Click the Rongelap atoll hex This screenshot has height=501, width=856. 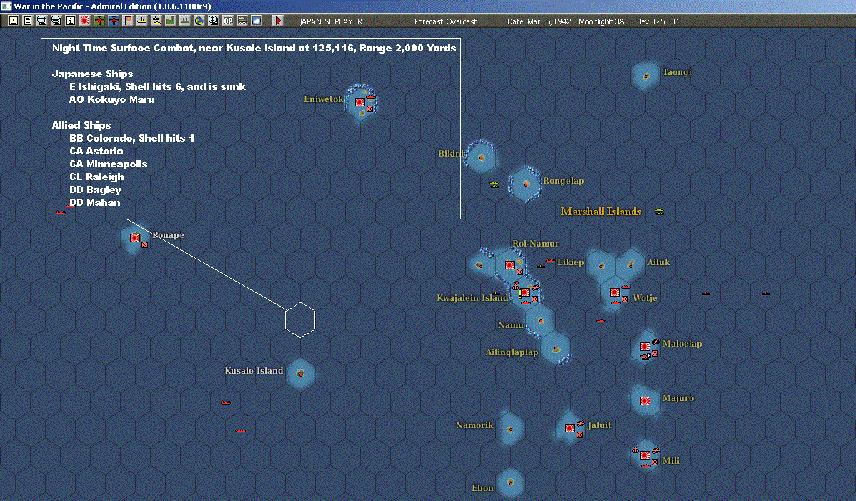[526, 184]
